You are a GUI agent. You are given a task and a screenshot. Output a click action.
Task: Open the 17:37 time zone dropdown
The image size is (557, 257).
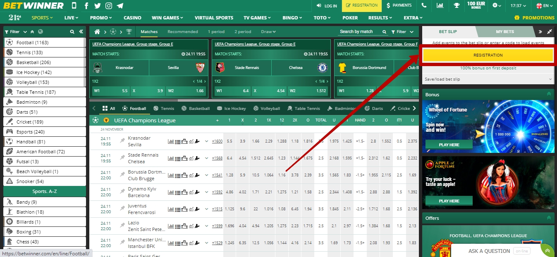point(518,6)
